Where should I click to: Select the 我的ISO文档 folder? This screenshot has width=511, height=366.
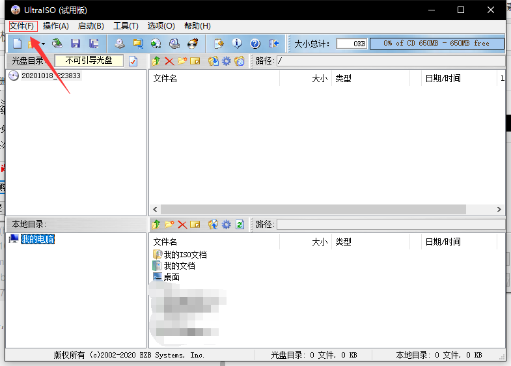(x=185, y=255)
